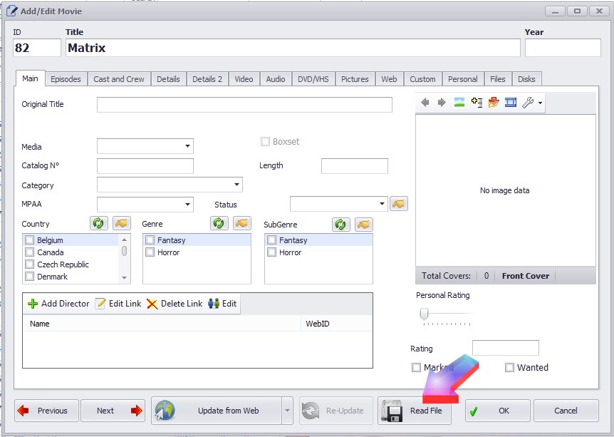Go to previous cover image arrow

point(425,103)
